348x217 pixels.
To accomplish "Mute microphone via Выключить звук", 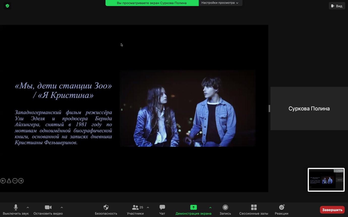I will pyautogui.click(x=16, y=210).
